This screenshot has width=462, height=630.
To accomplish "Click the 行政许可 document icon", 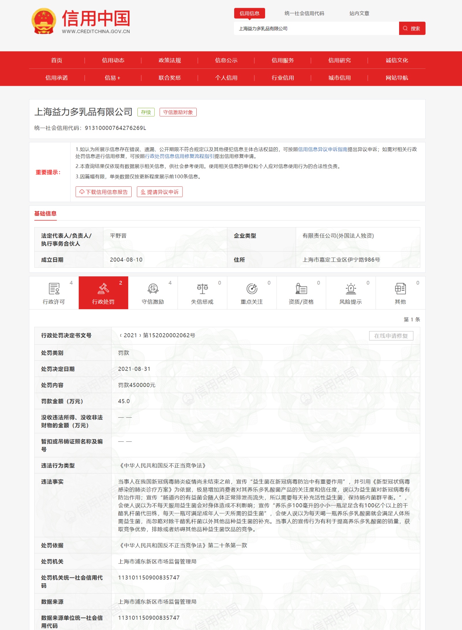I will click(x=54, y=288).
